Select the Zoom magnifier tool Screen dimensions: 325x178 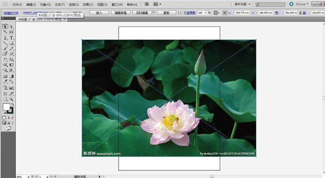pos(11,99)
